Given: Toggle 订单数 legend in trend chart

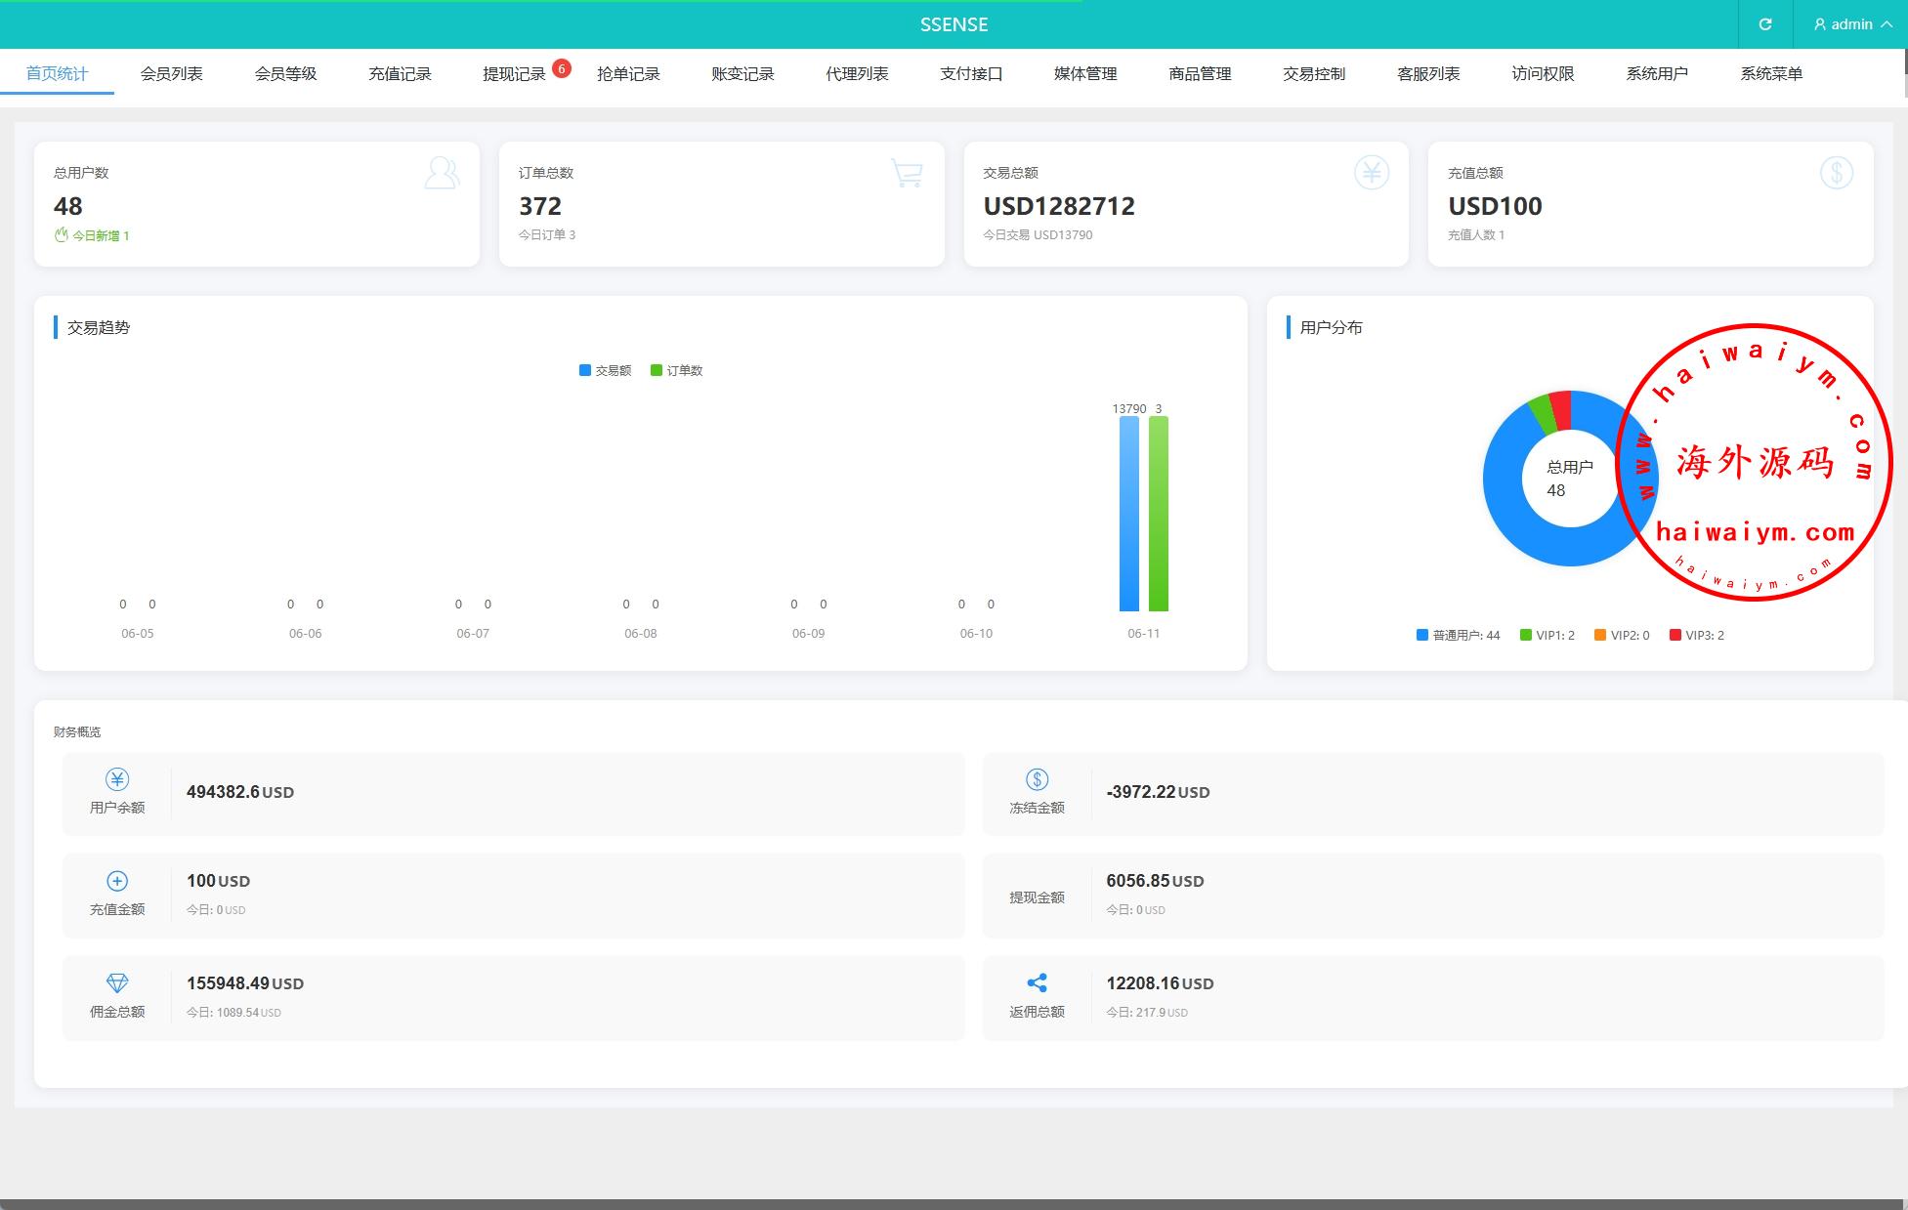Looking at the screenshot, I should [x=676, y=371].
